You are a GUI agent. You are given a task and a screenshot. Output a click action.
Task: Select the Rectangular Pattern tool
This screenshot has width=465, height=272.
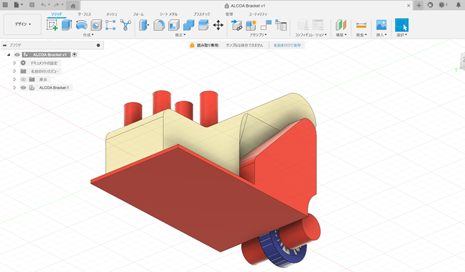[111, 25]
